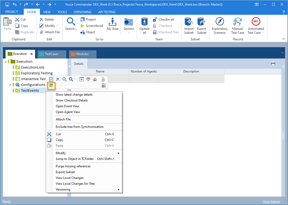288x205 pixels.
Task: Click the highlighted green calendar icon in the mini toolbar
Action: click(x=51, y=85)
